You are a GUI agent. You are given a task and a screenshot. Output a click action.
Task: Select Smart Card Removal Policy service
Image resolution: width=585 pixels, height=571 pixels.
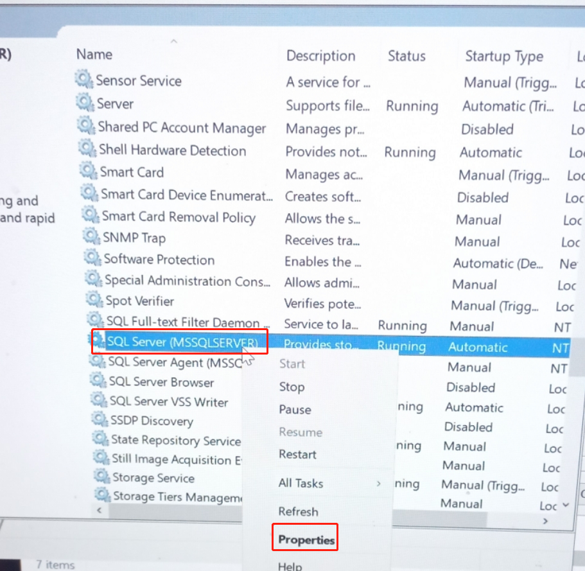point(179,217)
